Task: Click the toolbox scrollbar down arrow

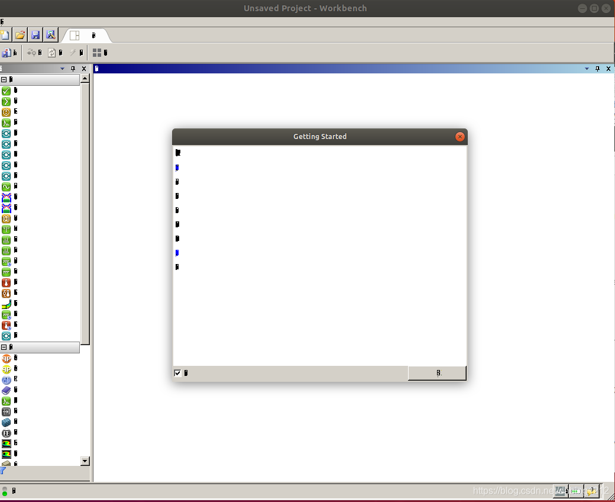Action: click(x=85, y=461)
